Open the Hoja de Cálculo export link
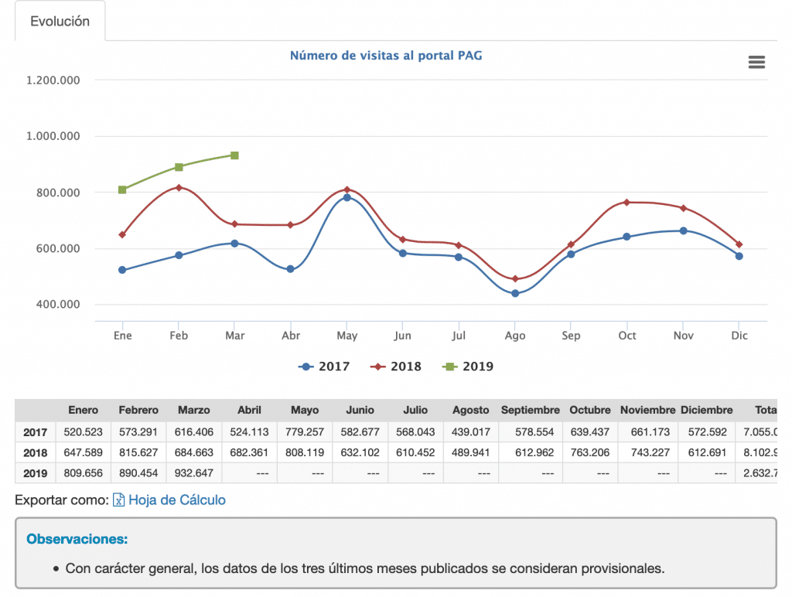792x597 pixels. [176, 500]
